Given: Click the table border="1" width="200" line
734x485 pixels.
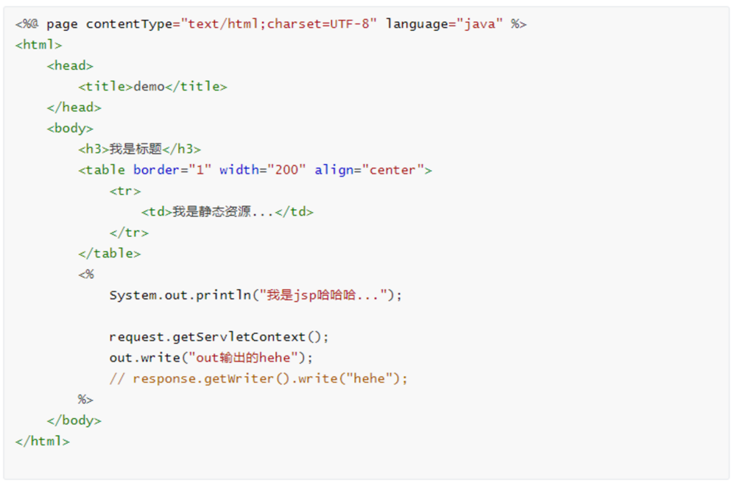Looking at the screenshot, I should pyautogui.click(x=255, y=170).
